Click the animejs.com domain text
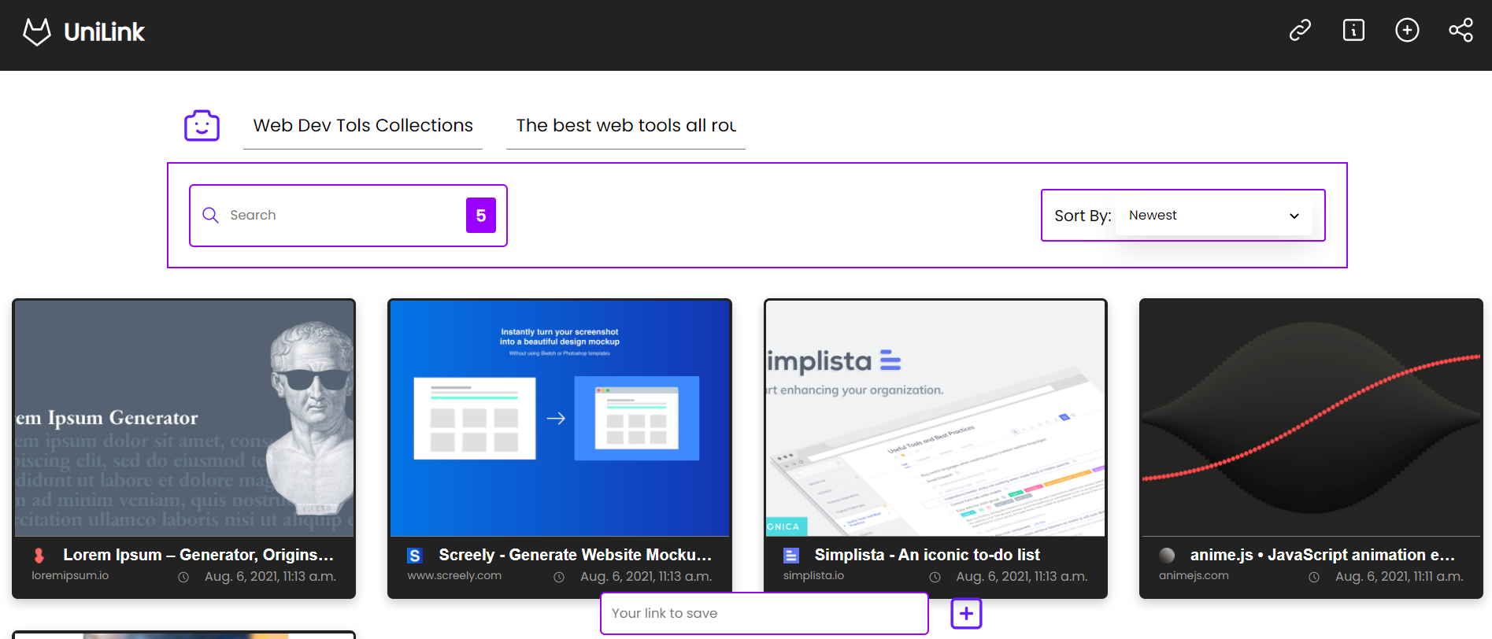The height and width of the screenshot is (639, 1492). pos(1194,575)
